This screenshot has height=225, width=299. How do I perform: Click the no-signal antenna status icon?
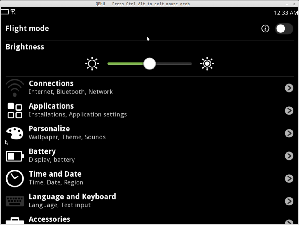pos(13,12)
